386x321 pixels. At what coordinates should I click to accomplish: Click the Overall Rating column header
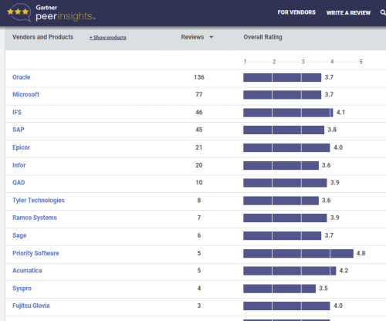click(x=262, y=37)
